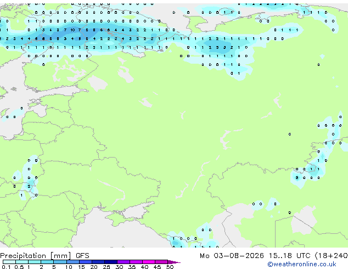
Task: Click the 25–30 mm navy legend swatch
Action: pyautogui.click(x=111, y=262)
